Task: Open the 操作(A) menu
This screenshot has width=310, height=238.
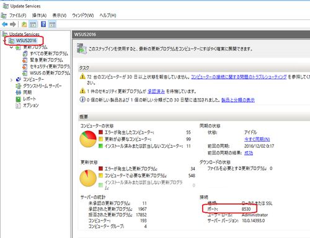Action: coord(39,15)
